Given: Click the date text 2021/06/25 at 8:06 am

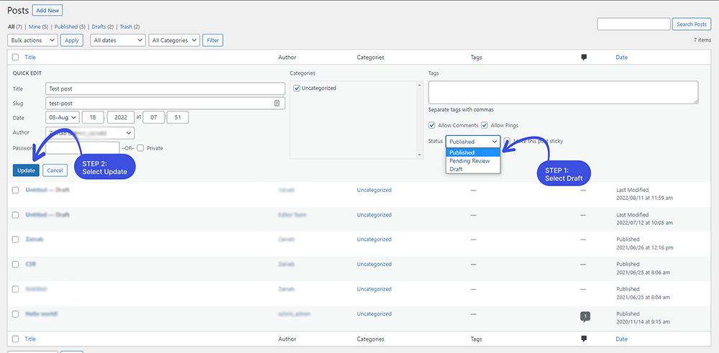Looking at the screenshot, I should [x=644, y=272].
